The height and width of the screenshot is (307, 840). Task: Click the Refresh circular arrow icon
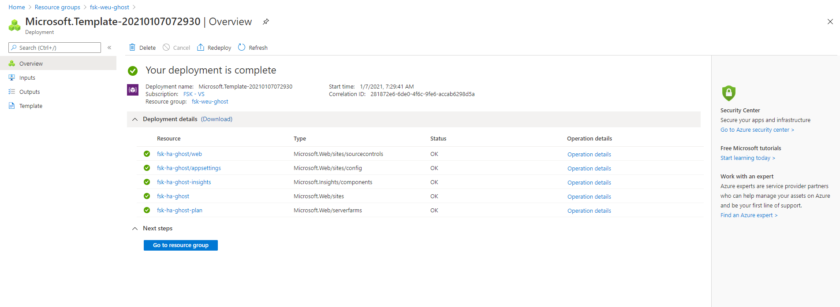[242, 48]
